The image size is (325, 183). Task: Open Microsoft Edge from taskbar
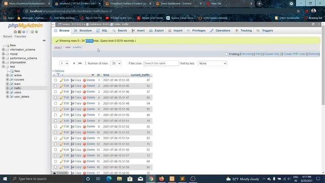(109, 178)
